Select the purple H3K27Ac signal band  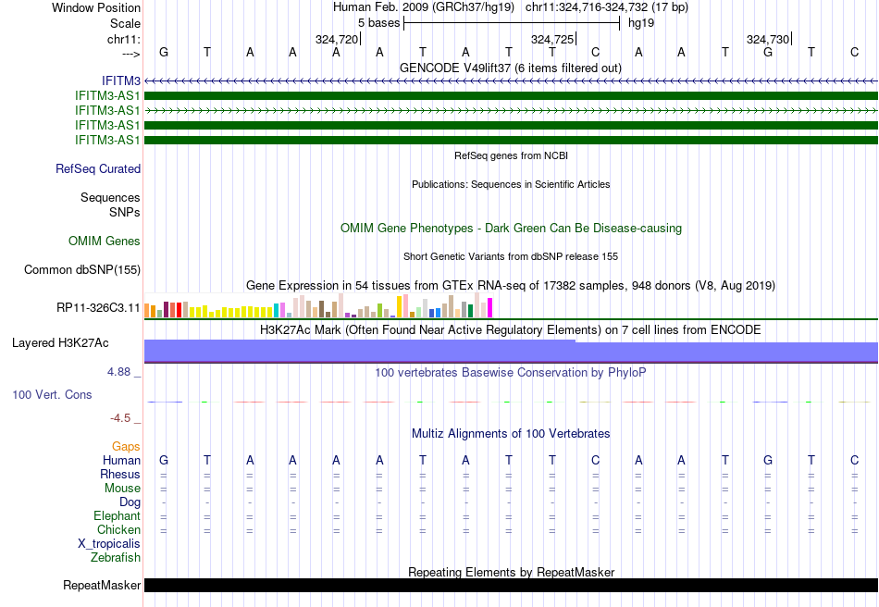tap(511, 351)
